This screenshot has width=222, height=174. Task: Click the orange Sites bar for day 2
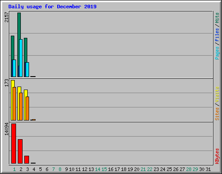(21, 107)
